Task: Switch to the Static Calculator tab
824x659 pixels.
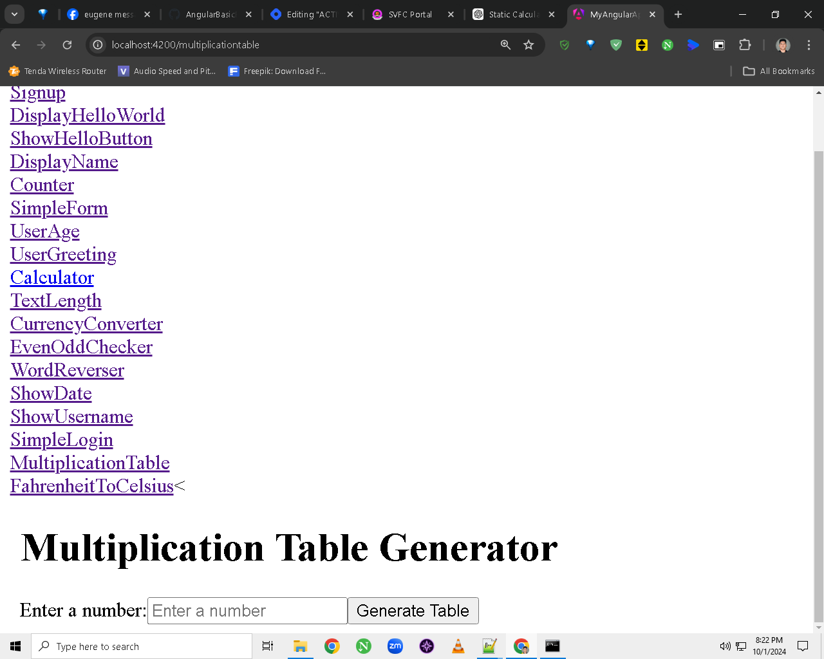Action: tap(513, 14)
